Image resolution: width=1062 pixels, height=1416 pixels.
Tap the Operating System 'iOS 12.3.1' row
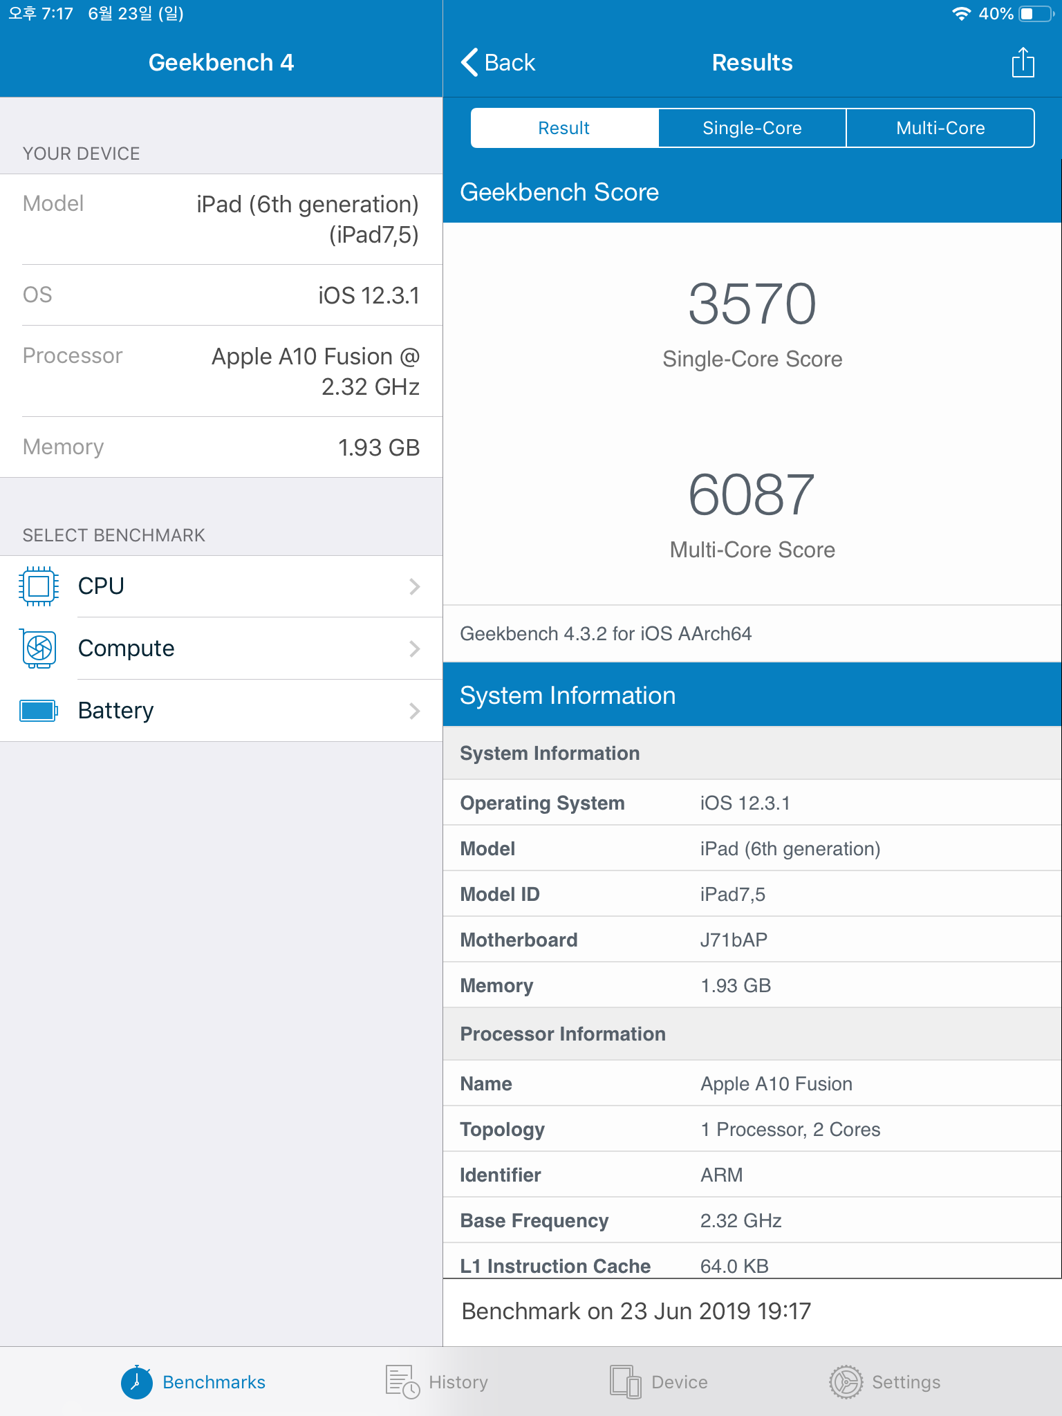[752, 803]
